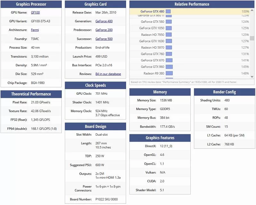Click the GeForce GTX 960 performance bar
This screenshot has height=205, width=256.
click(x=169, y=67)
